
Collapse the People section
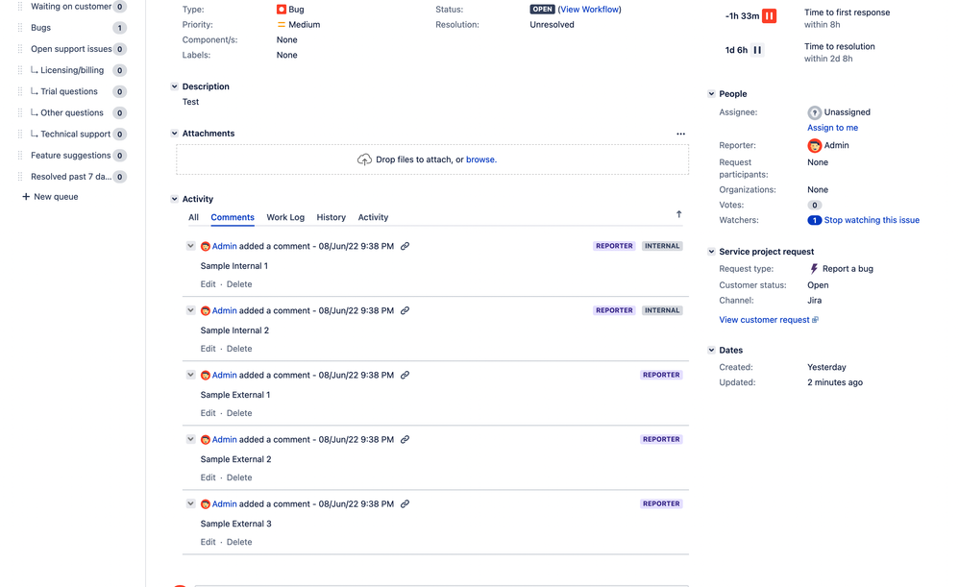711,94
